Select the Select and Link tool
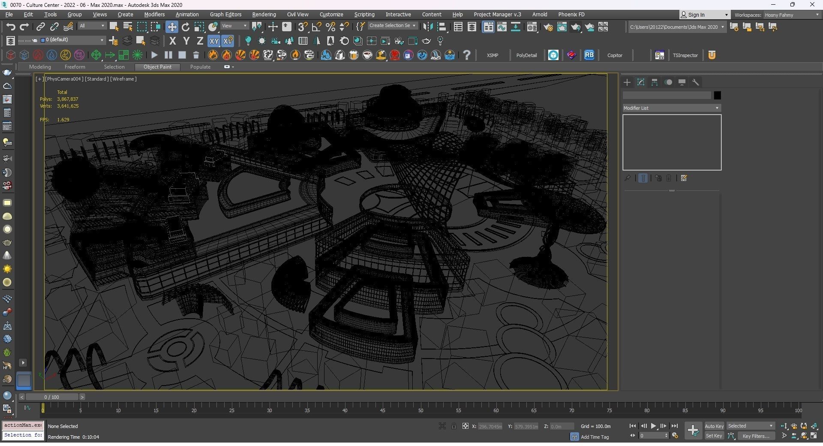 pyautogui.click(x=40, y=27)
